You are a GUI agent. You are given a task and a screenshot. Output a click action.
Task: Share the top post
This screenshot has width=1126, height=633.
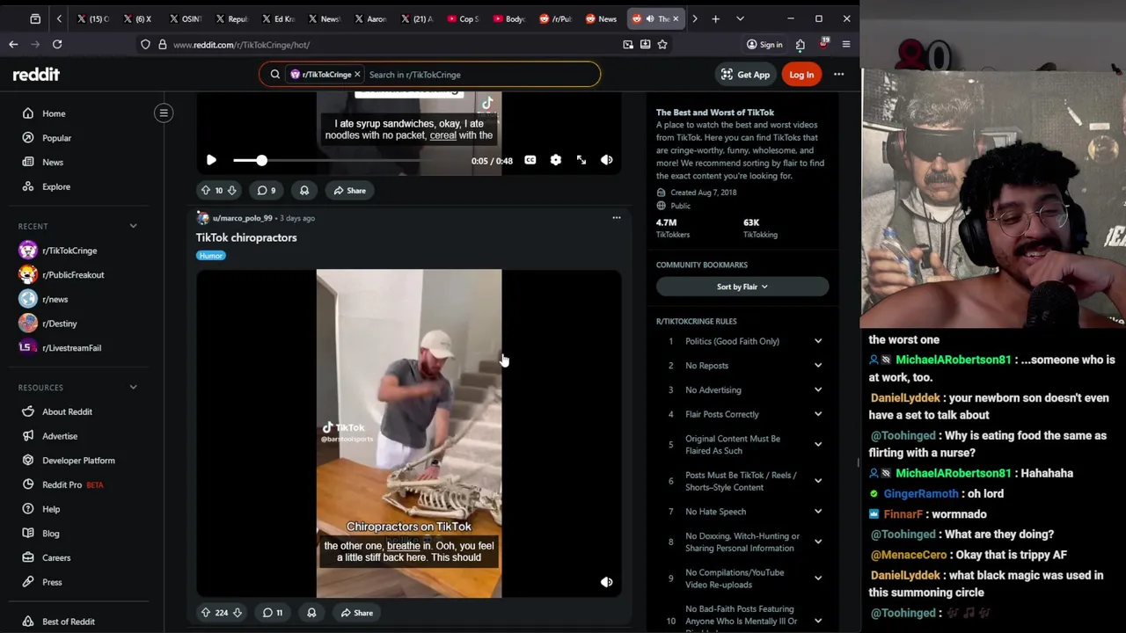(x=349, y=191)
